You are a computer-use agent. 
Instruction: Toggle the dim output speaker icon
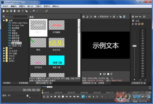(x=140, y=17)
